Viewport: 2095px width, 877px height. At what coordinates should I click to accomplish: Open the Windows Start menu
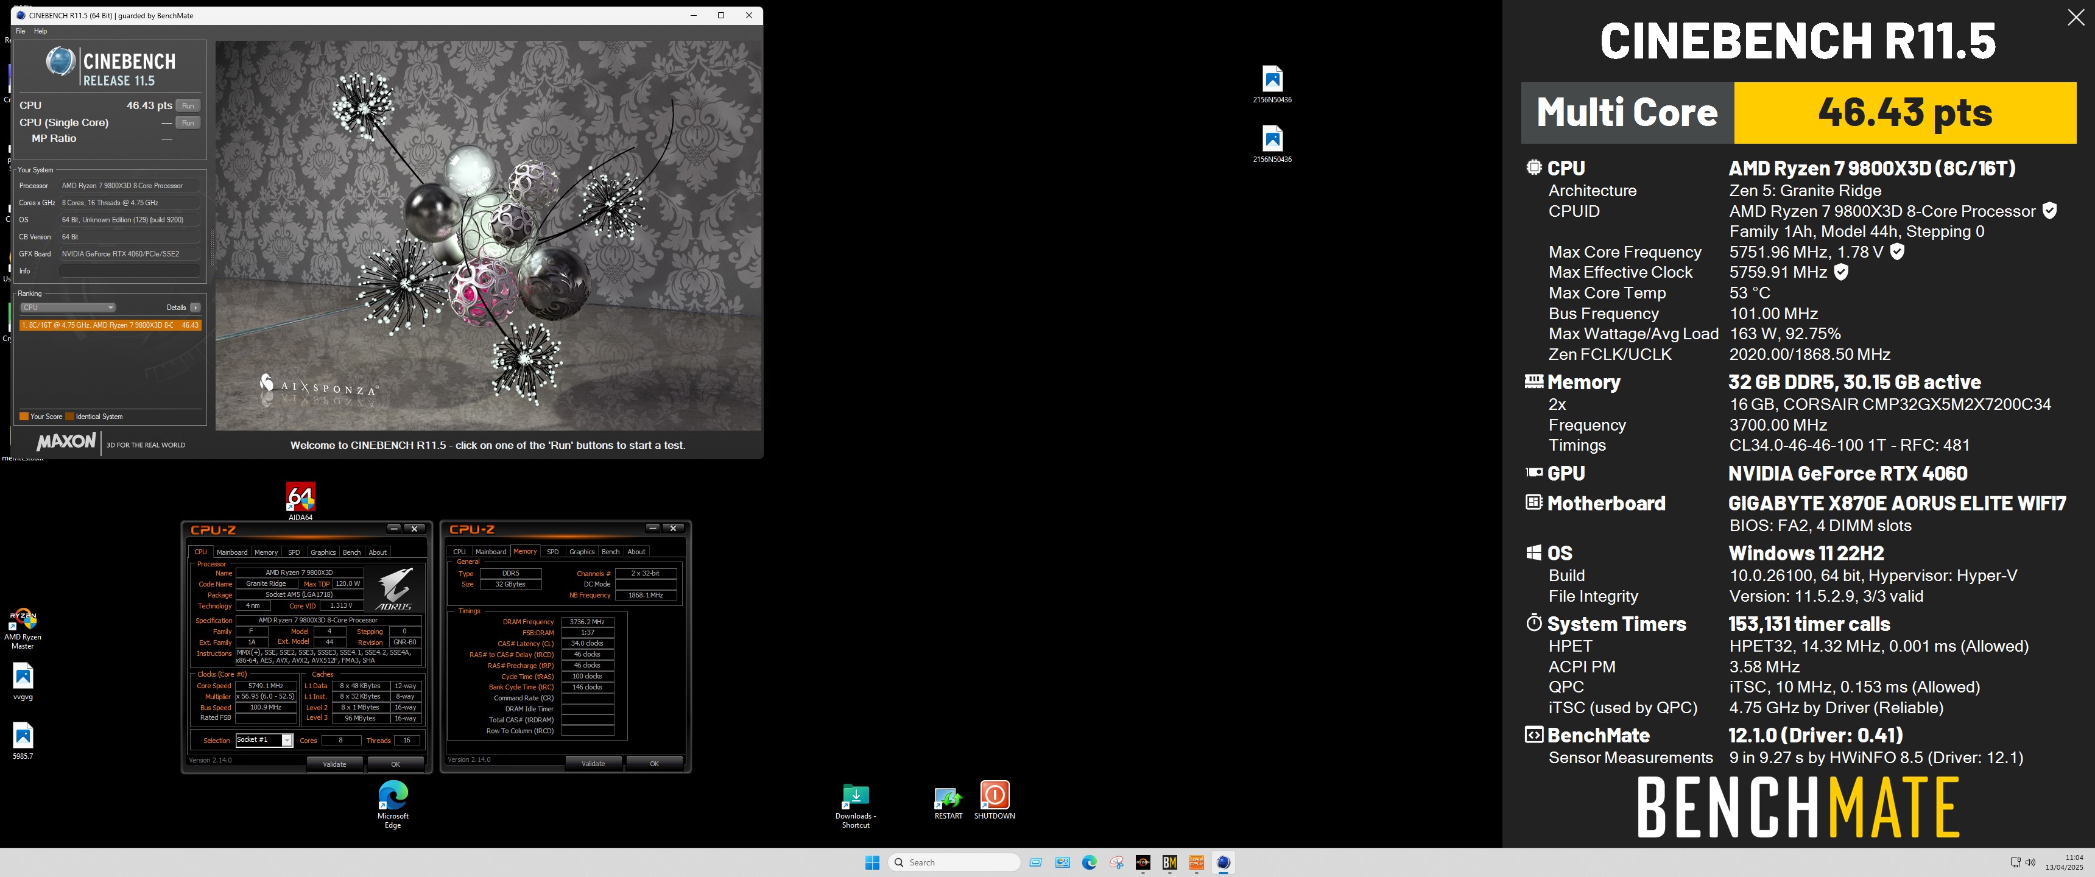(873, 862)
